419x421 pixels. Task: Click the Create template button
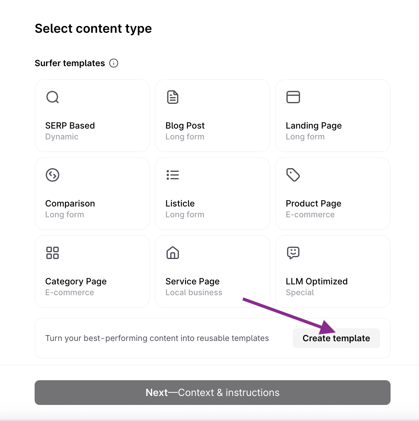pyautogui.click(x=336, y=338)
